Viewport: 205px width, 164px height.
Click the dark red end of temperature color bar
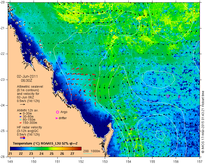pyautogui.click(x=80, y=149)
